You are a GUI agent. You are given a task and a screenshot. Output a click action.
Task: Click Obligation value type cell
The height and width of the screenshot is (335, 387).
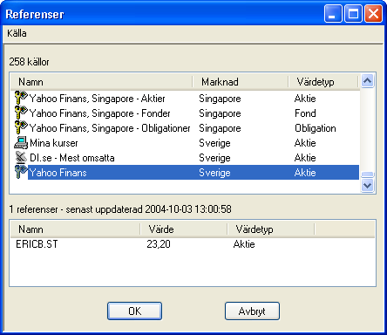tap(316, 128)
